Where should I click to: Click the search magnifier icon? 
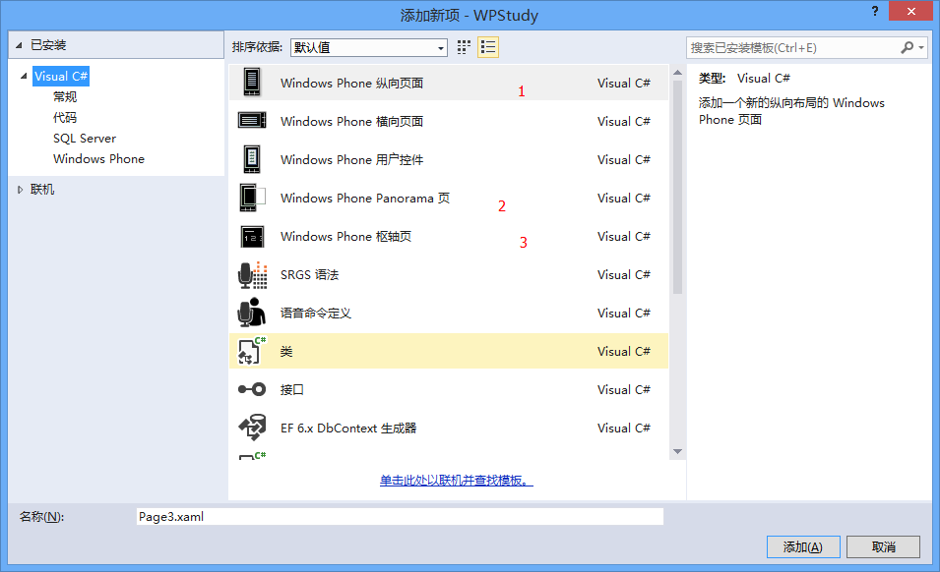pos(908,47)
